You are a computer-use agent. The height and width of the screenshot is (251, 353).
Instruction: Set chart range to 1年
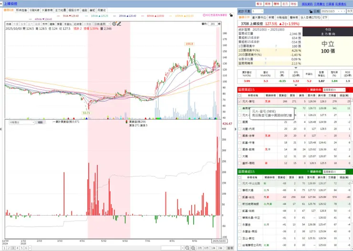point(213,248)
